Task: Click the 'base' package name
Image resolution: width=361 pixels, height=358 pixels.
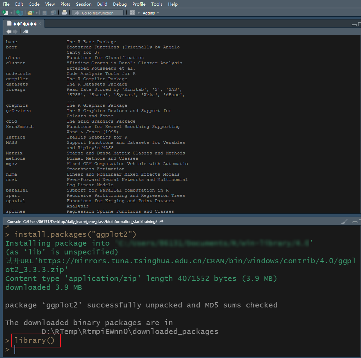Action: (11, 42)
